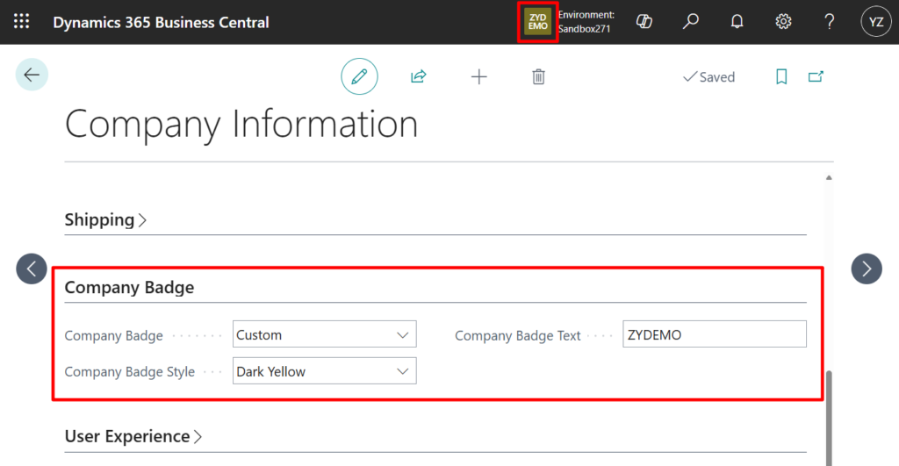Go to next record with right chevron

point(867,269)
